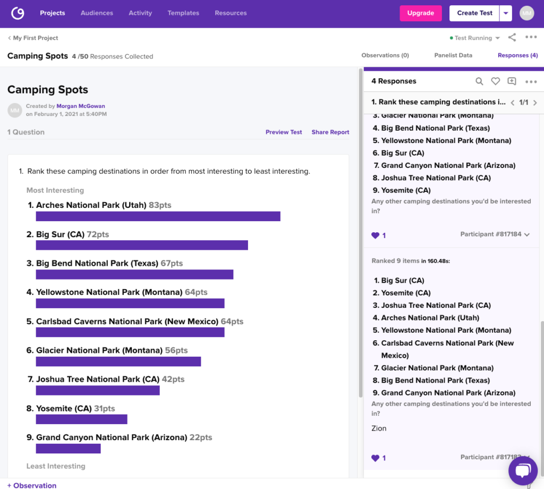Toggle the heart on Participant #817184 response
The height and width of the screenshot is (489, 544).
(376, 235)
